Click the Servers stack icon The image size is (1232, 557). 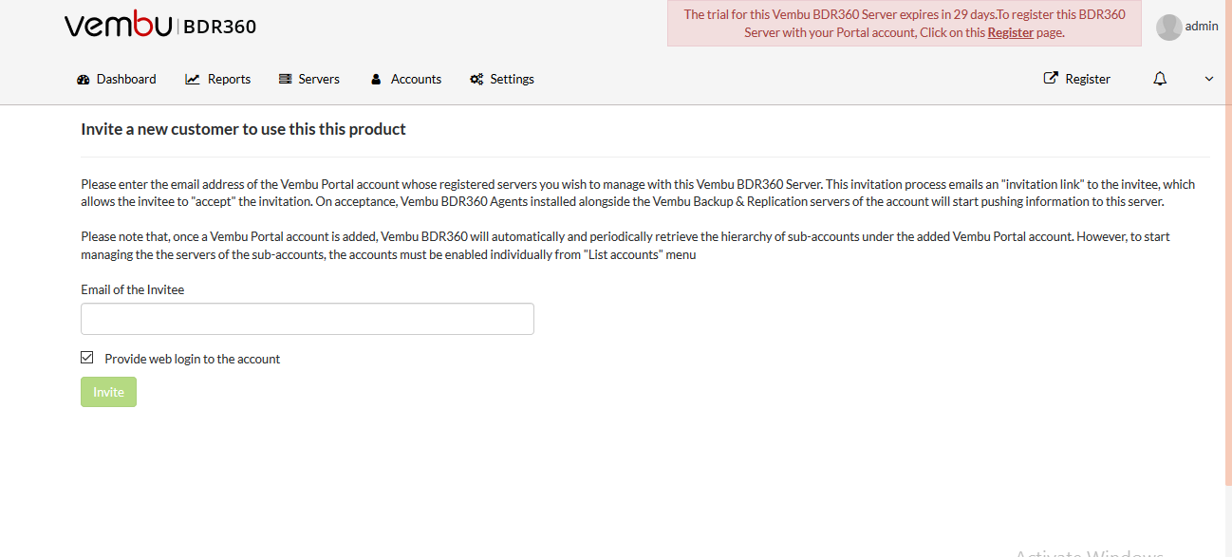[x=285, y=80]
